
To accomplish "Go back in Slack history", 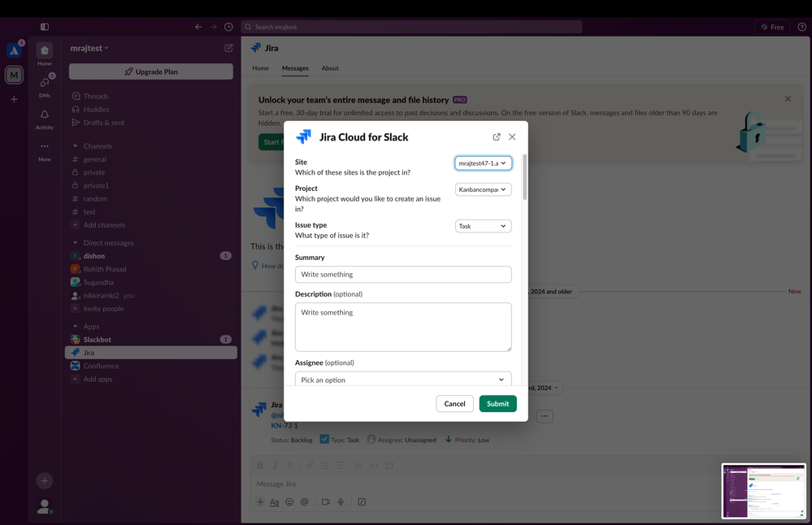I will 198,27.
